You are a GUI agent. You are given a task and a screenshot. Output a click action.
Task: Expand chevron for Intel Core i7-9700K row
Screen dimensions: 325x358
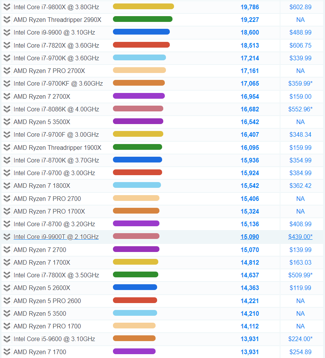pos(7,58)
